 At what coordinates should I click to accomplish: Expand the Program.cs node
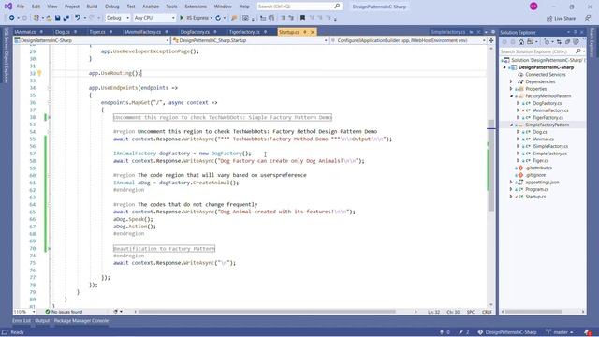[511, 189]
